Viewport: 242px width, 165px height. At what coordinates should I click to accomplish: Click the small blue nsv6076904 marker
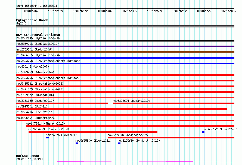47,138
